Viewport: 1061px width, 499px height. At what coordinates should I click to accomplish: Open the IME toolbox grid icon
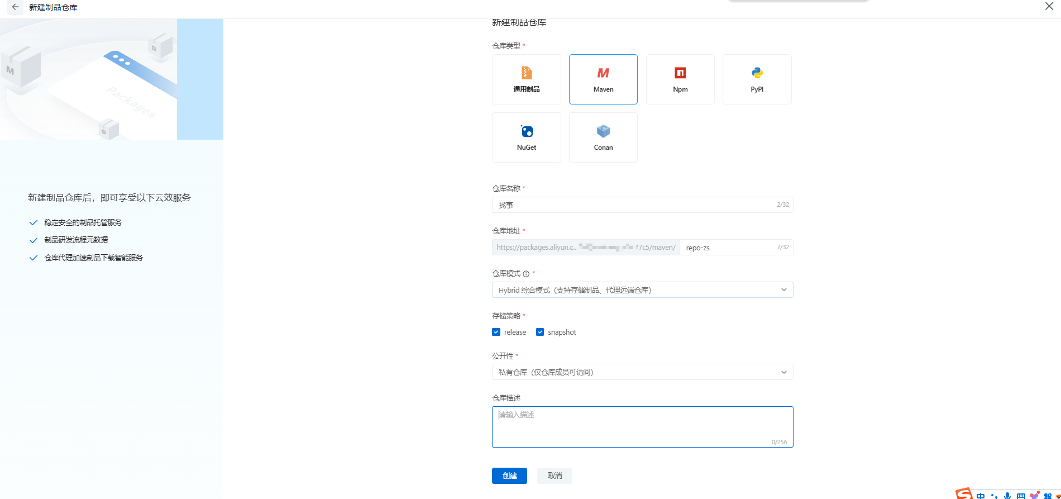click(x=1048, y=496)
